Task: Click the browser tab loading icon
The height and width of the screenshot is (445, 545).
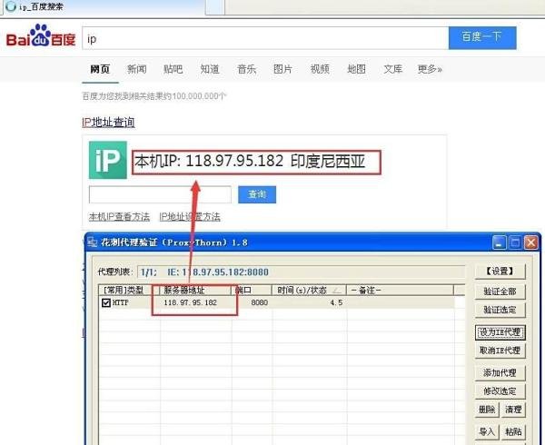Action: (10, 6)
